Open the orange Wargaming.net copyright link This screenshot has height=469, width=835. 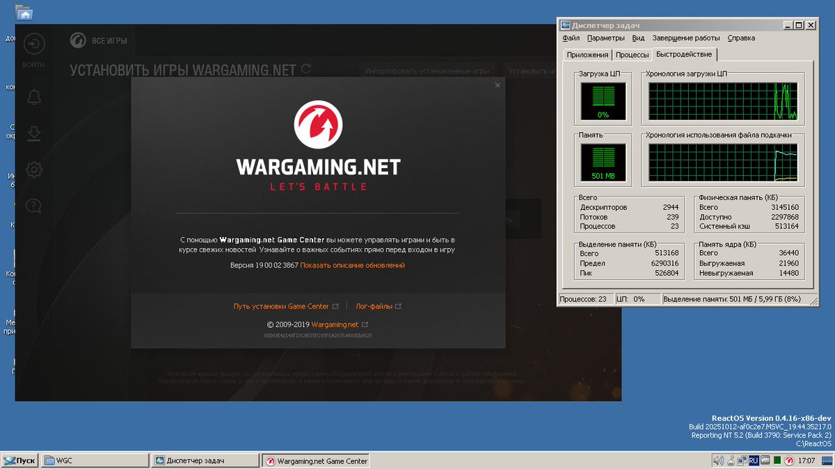pos(335,324)
